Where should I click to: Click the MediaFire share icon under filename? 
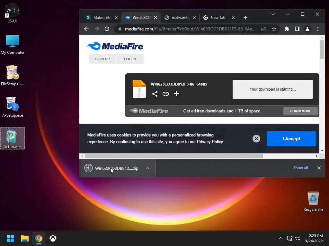pos(155,94)
